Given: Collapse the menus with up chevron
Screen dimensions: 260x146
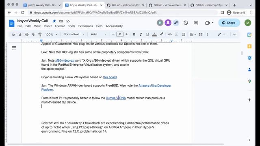Looking at the screenshot, I should point(234,34).
